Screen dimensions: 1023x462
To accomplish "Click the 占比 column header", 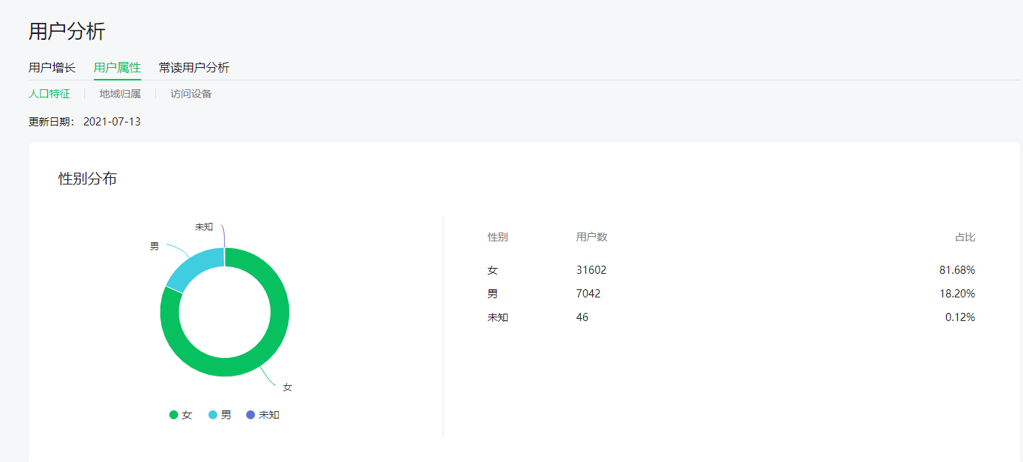I will (965, 237).
